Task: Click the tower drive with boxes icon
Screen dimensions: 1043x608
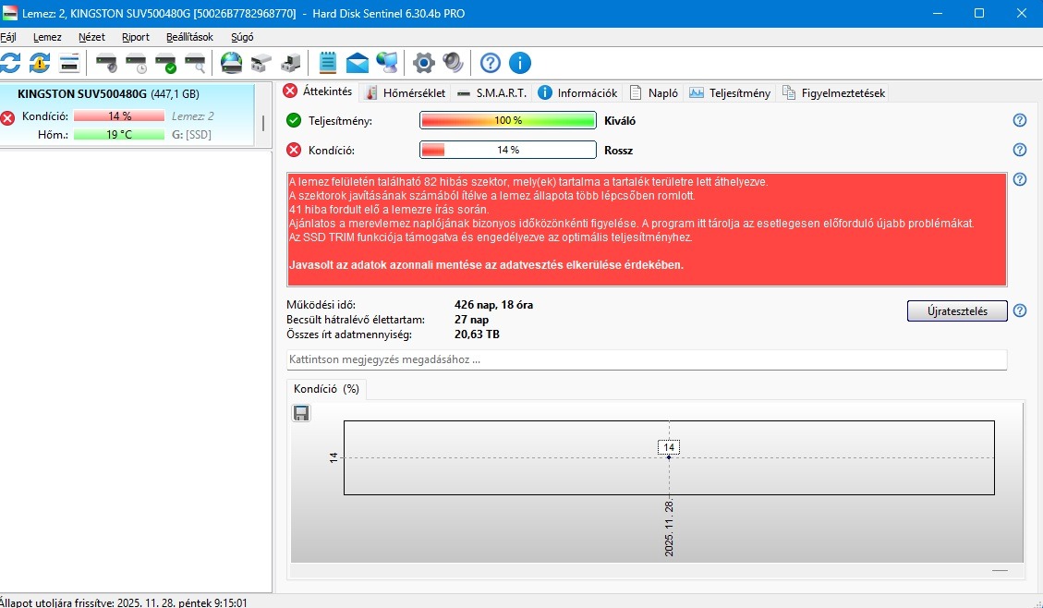Action: [291, 63]
